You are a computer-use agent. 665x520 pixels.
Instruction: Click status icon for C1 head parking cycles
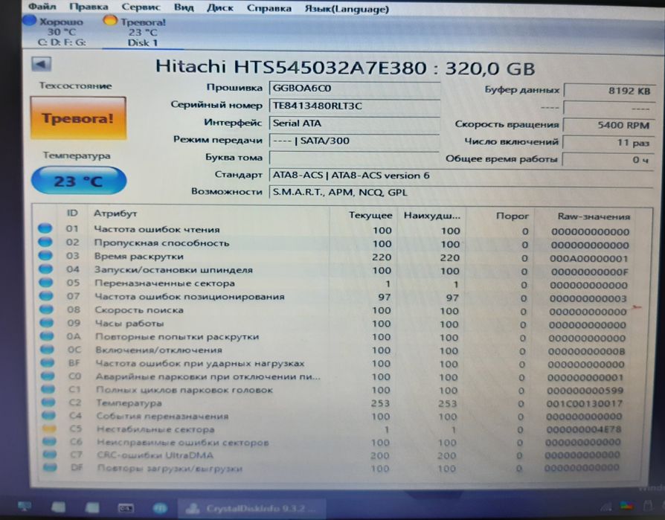pyautogui.click(x=48, y=389)
